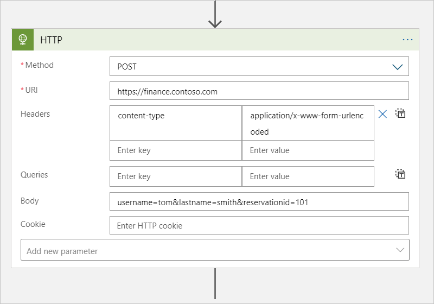434x304 pixels.
Task: Click the empty Headers Enter key field
Action: point(176,150)
